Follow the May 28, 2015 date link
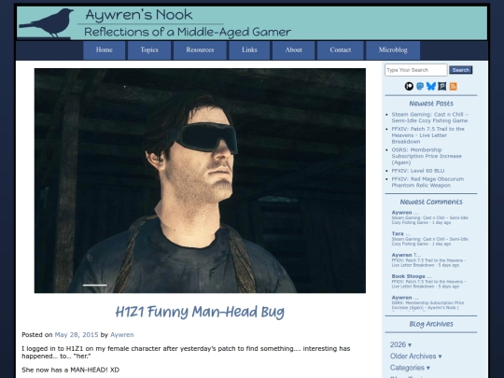Viewport: 504px width, 378px height. 77,335
